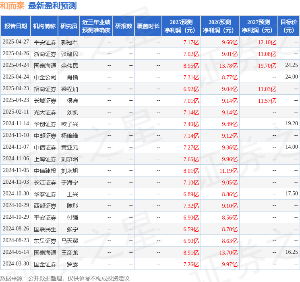Select the date 2025-04-27
Screen dimensions: 300x282
click(16, 42)
